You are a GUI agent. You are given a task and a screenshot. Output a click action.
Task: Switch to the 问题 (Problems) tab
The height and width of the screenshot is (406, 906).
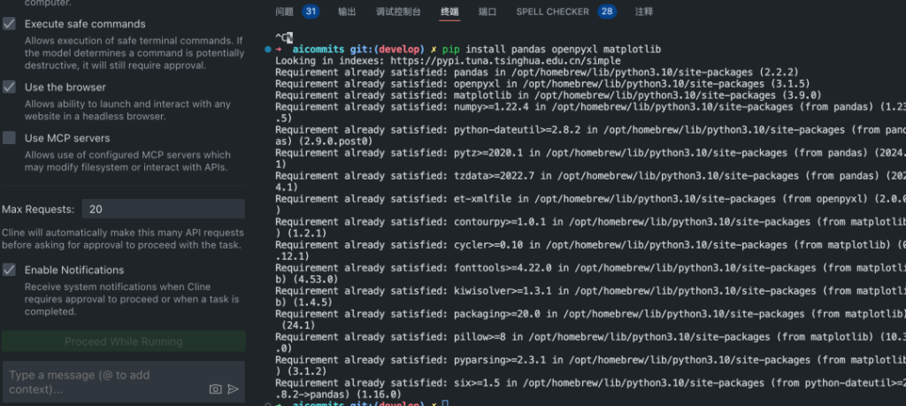[x=284, y=11]
